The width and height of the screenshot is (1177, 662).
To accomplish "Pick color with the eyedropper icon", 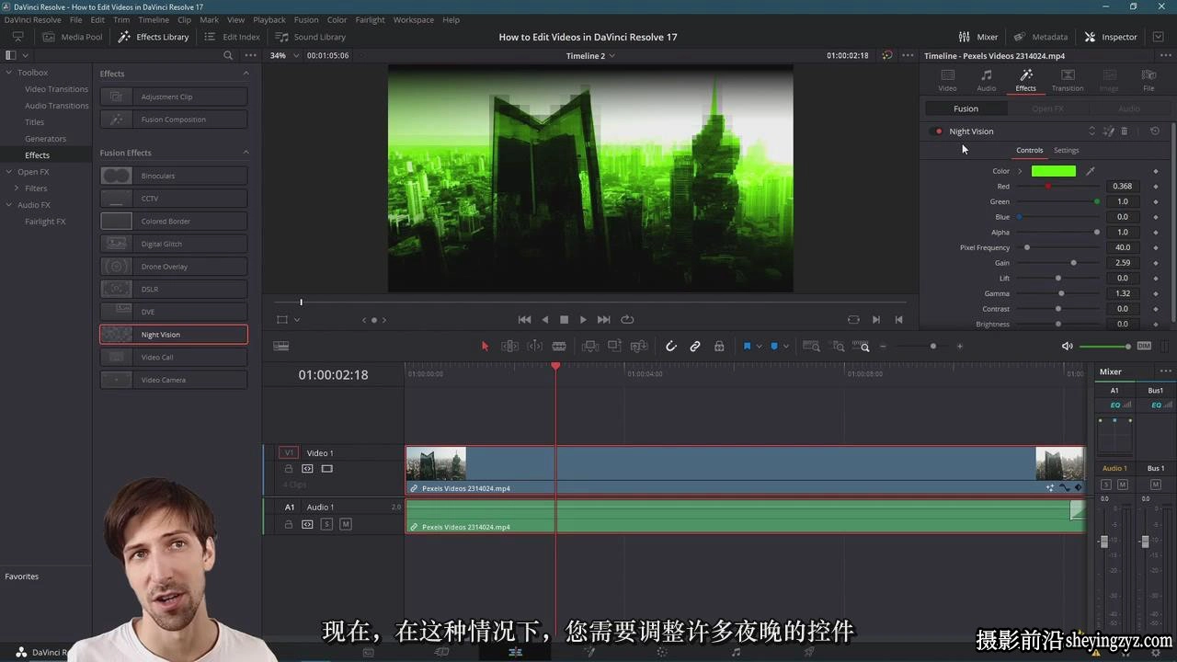I will coord(1091,171).
